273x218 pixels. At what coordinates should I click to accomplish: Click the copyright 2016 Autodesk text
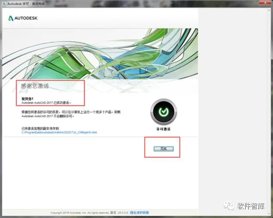[x=80, y=213]
